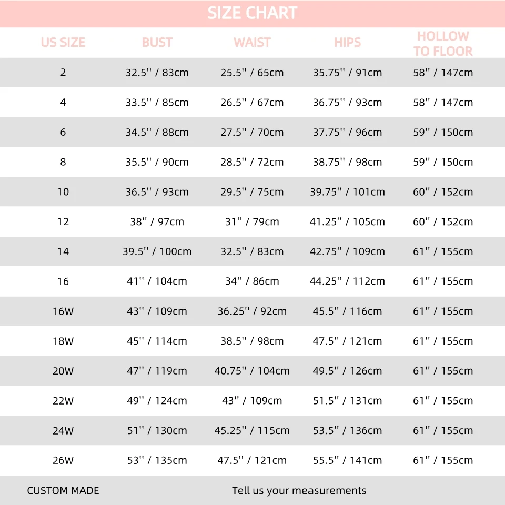Click the size 14 waist 32.5'' / 83cm
The image size is (505, 505).
coord(252,251)
